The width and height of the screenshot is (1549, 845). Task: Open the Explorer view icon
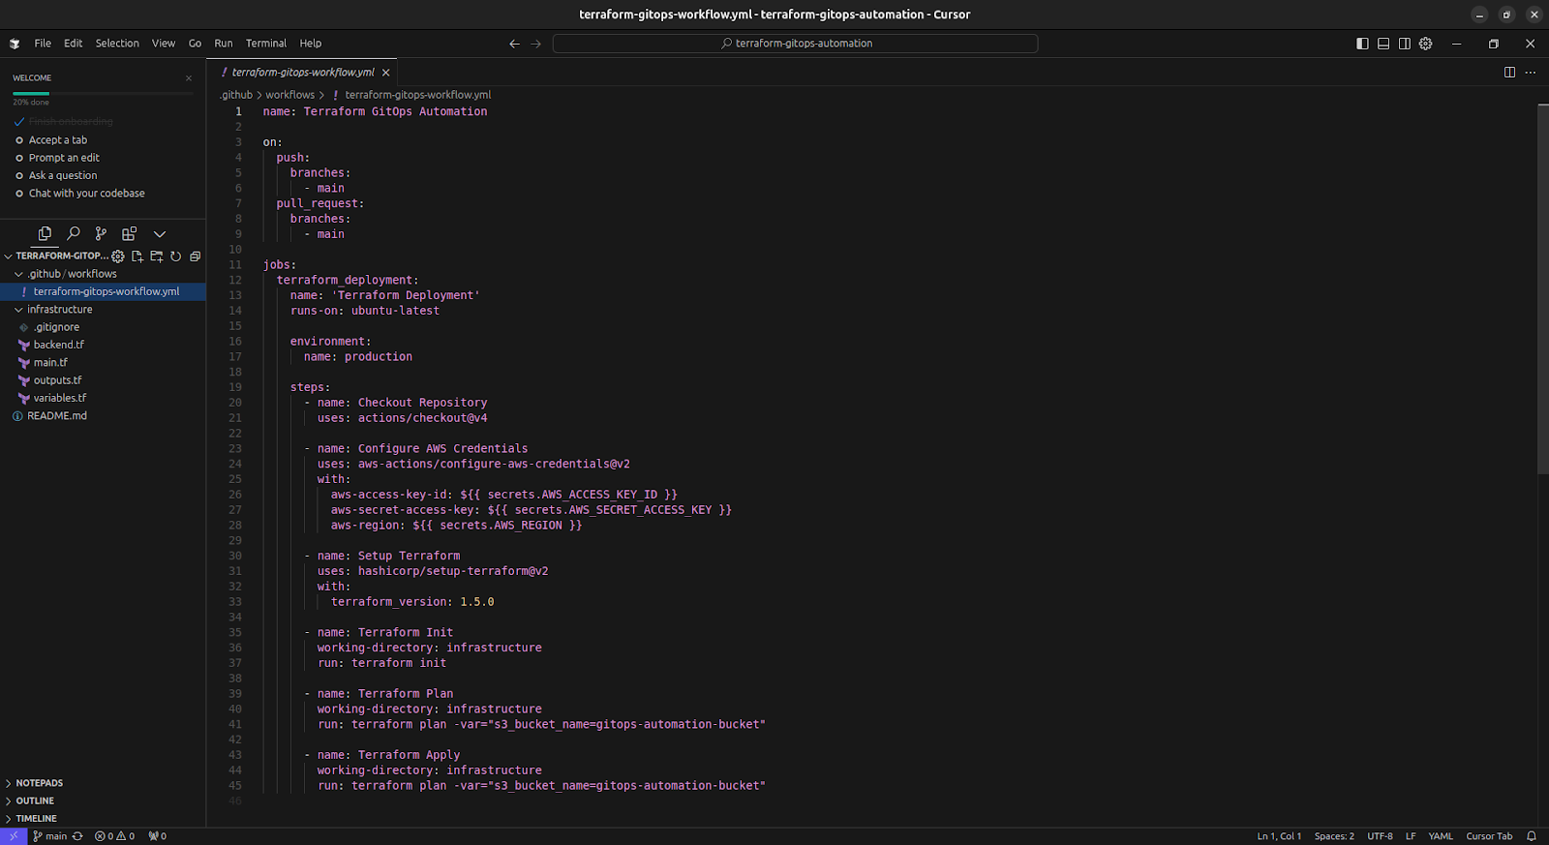click(x=45, y=233)
